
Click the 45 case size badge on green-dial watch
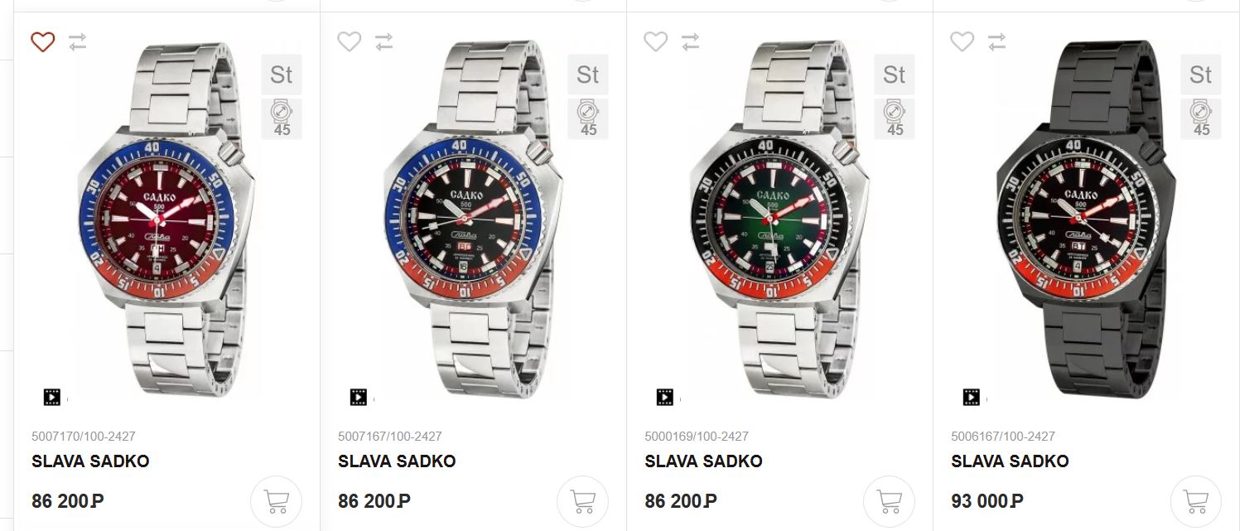click(x=895, y=118)
